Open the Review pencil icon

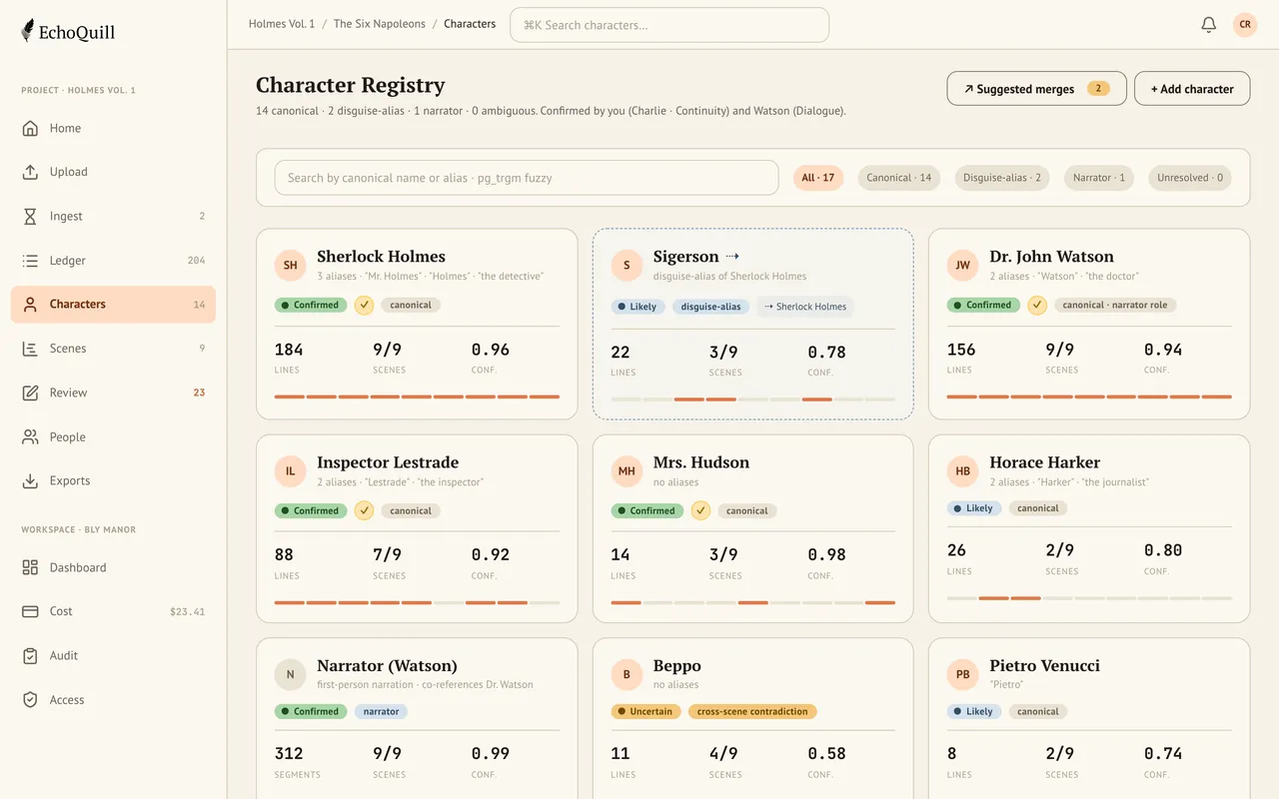click(30, 393)
